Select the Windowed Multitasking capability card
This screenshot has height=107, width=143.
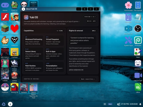pos(34,40)
